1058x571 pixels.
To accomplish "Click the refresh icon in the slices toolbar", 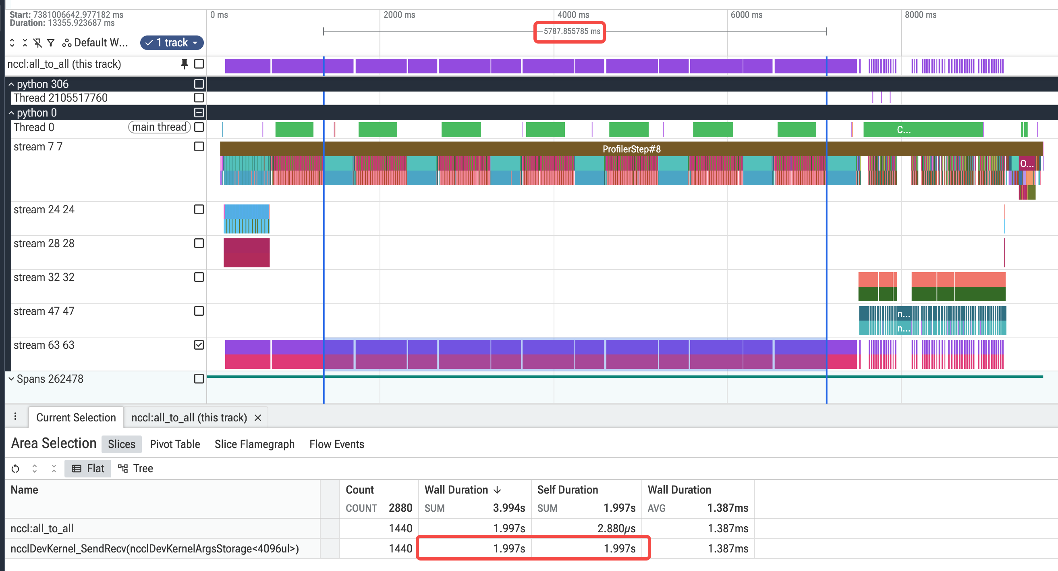I will [x=16, y=468].
